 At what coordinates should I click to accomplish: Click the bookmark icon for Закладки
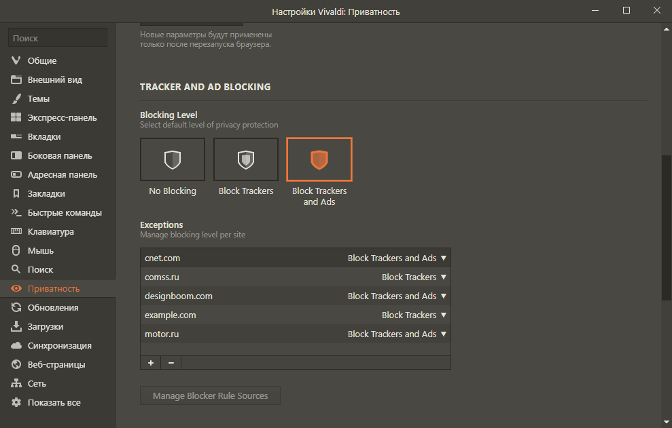point(16,194)
